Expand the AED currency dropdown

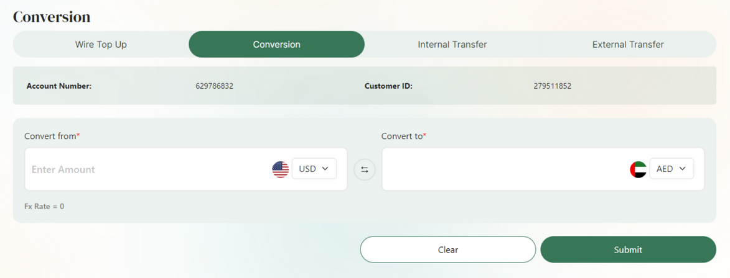[672, 169]
